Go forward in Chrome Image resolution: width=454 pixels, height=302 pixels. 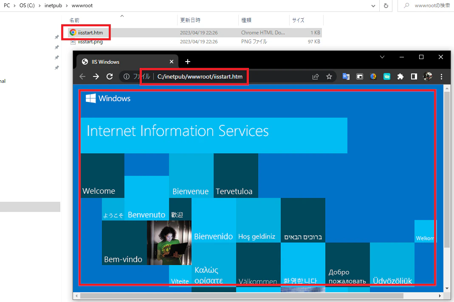(x=96, y=76)
